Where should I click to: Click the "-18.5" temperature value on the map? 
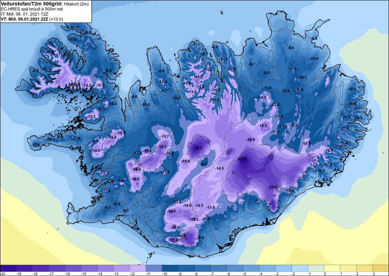(x=171, y=211)
